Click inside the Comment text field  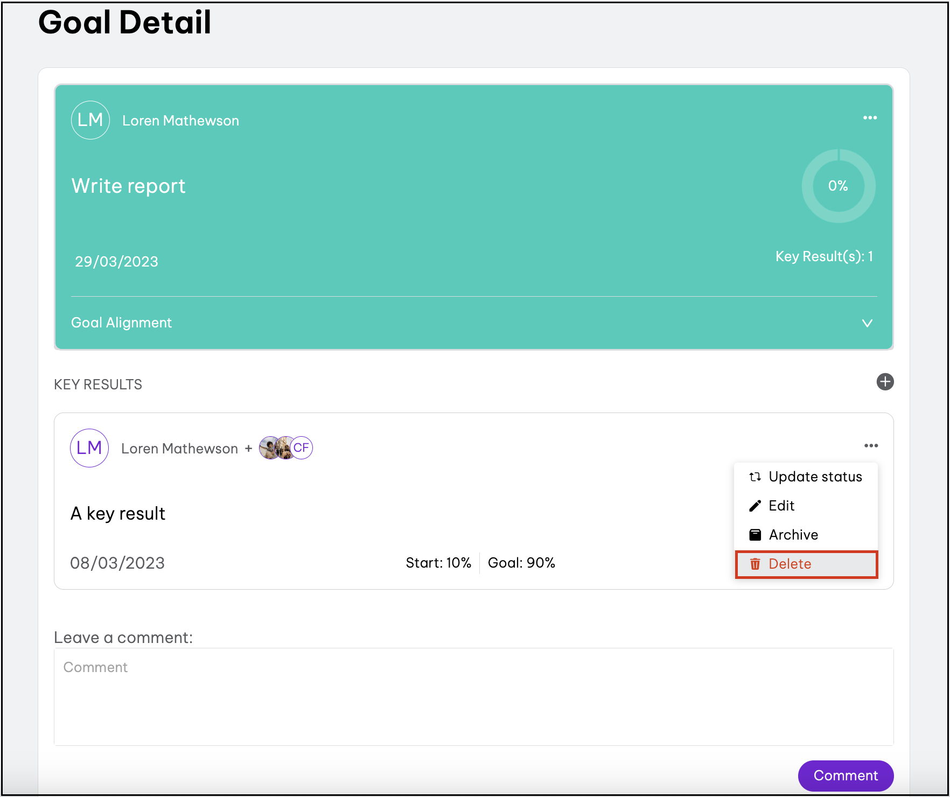click(473, 697)
